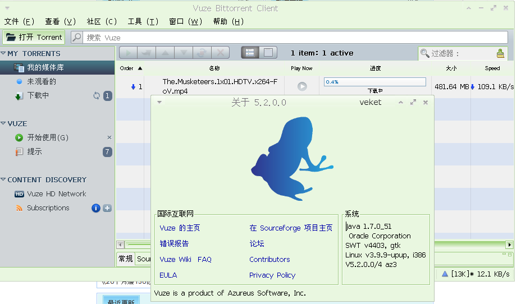521x304 pixels.
Task: Click the horizontal scrollbar right arrow
Action: click(x=509, y=245)
